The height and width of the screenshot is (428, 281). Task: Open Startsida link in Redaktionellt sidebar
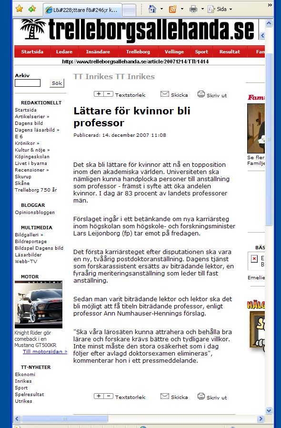(26, 110)
